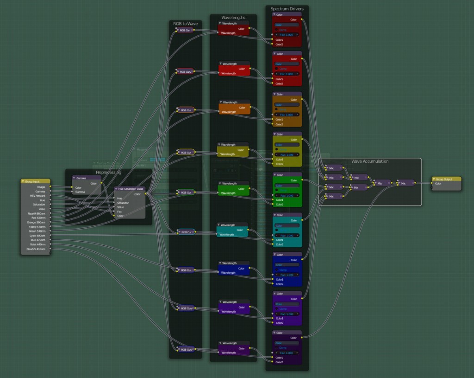Expand the final Mix node in Wave Accumulation

click(x=399, y=183)
